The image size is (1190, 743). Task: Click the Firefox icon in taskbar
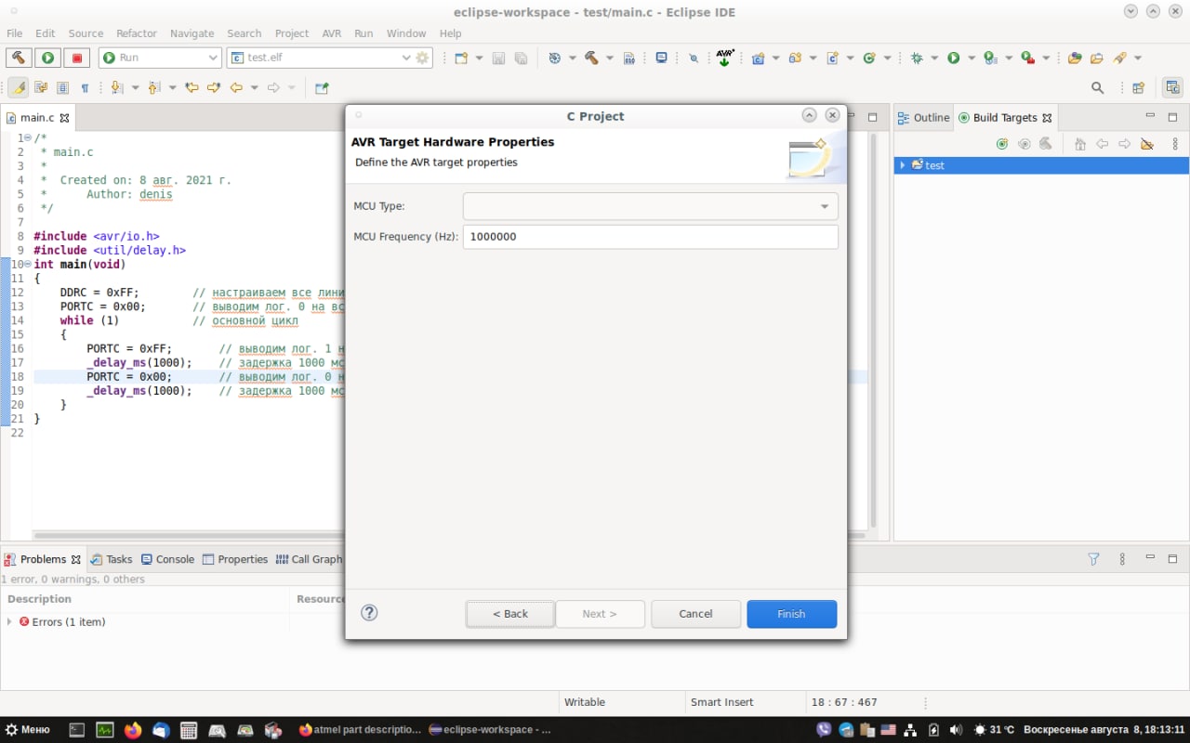[x=133, y=730]
